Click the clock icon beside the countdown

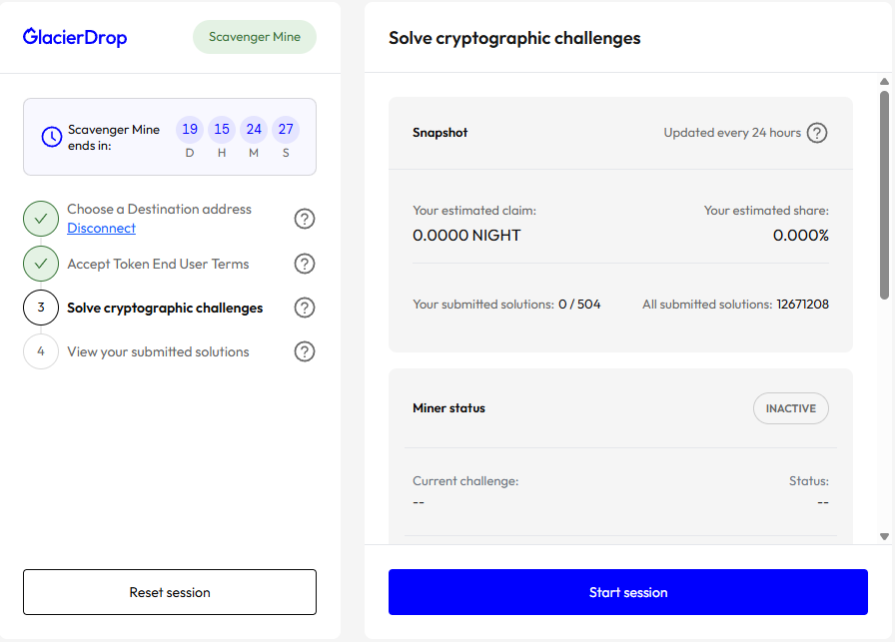(x=52, y=137)
